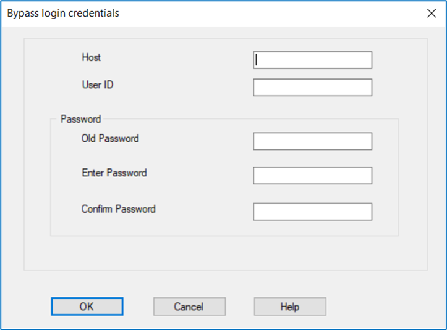Click empty space right of the Help button
This screenshot has width=447, height=330.
[x=383, y=307]
